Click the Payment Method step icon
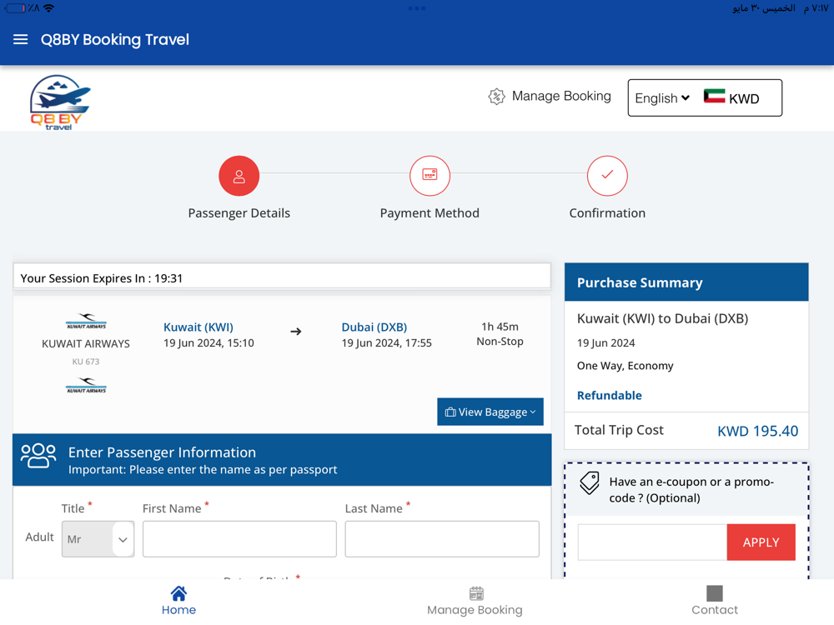Screen dimensions: 834x625 430,176
